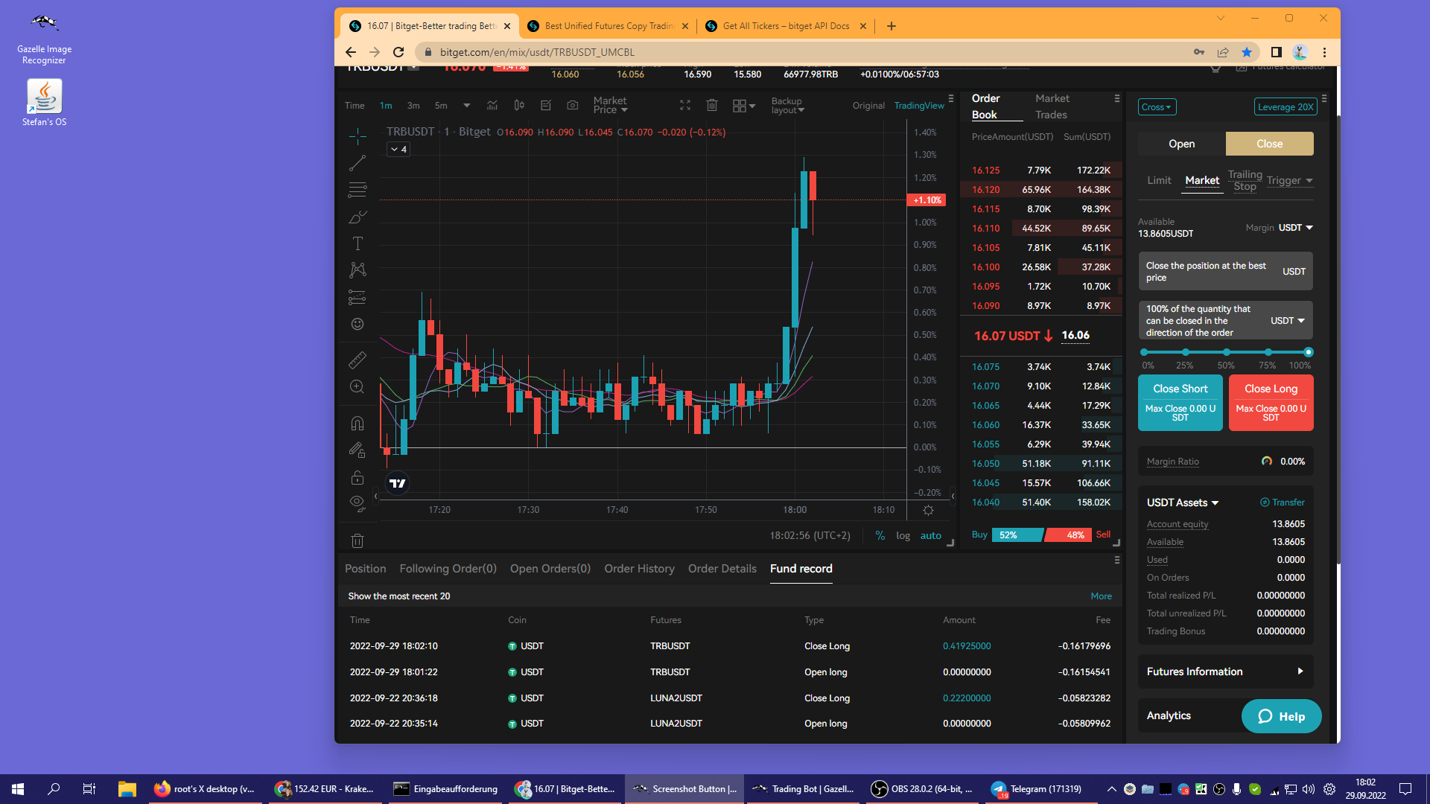Click the Transfer link

pos(1283,502)
